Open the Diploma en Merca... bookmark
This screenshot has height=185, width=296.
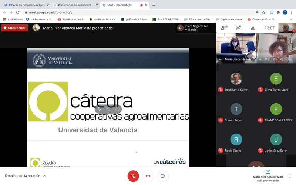coord(230,19)
